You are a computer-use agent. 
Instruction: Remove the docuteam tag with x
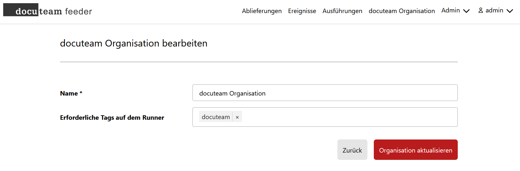(x=237, y=117)
